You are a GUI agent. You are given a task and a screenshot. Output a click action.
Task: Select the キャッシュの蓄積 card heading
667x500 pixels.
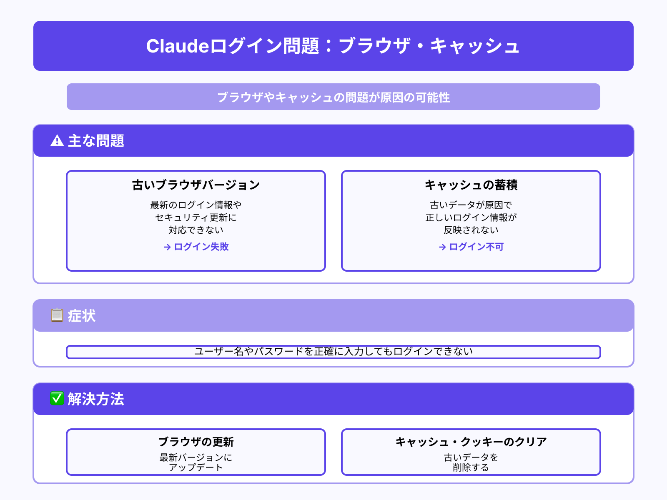(x=471, y=185)
